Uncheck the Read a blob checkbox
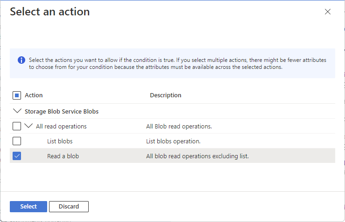The height and width of the screenshot is (222, 345). tap(17, 156)
